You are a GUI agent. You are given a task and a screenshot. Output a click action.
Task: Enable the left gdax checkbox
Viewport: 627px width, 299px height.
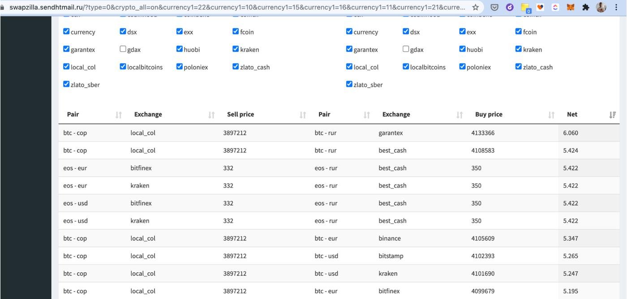(x=123, y=49)
